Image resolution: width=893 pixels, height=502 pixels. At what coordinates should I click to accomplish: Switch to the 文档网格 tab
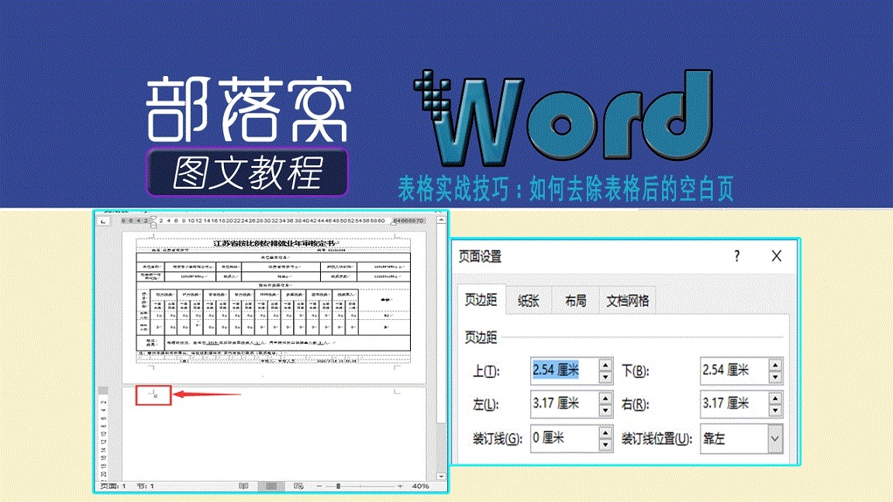coord(627,301)
